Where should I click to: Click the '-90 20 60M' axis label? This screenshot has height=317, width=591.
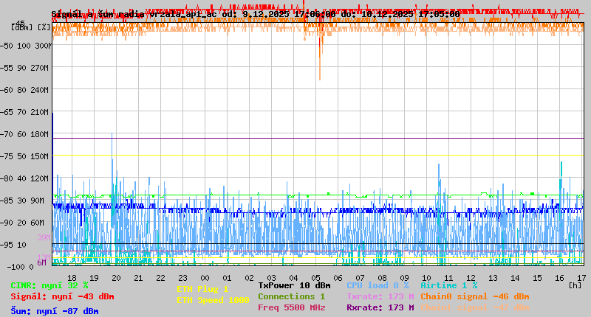click(22, 223)
